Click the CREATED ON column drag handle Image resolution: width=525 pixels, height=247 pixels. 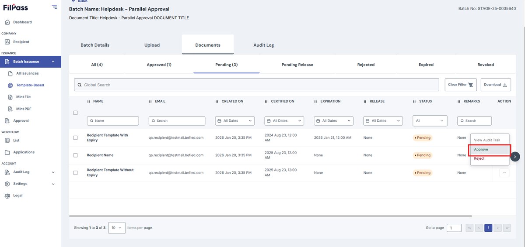[x=217, y=101]
